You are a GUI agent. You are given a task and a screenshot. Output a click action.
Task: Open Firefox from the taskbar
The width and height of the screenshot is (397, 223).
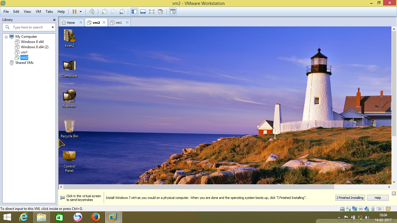(95, 217)
